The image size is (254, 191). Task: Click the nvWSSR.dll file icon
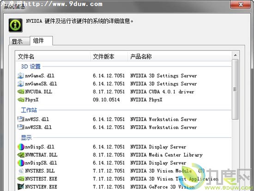point(21,127)
